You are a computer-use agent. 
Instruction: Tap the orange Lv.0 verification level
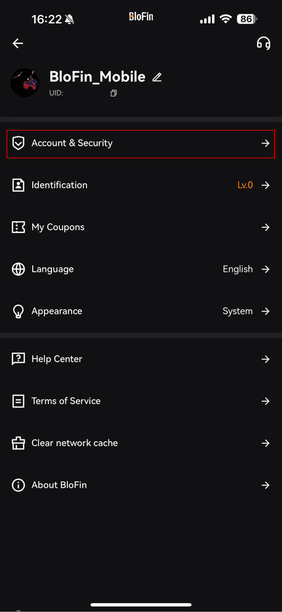(245, 185)
